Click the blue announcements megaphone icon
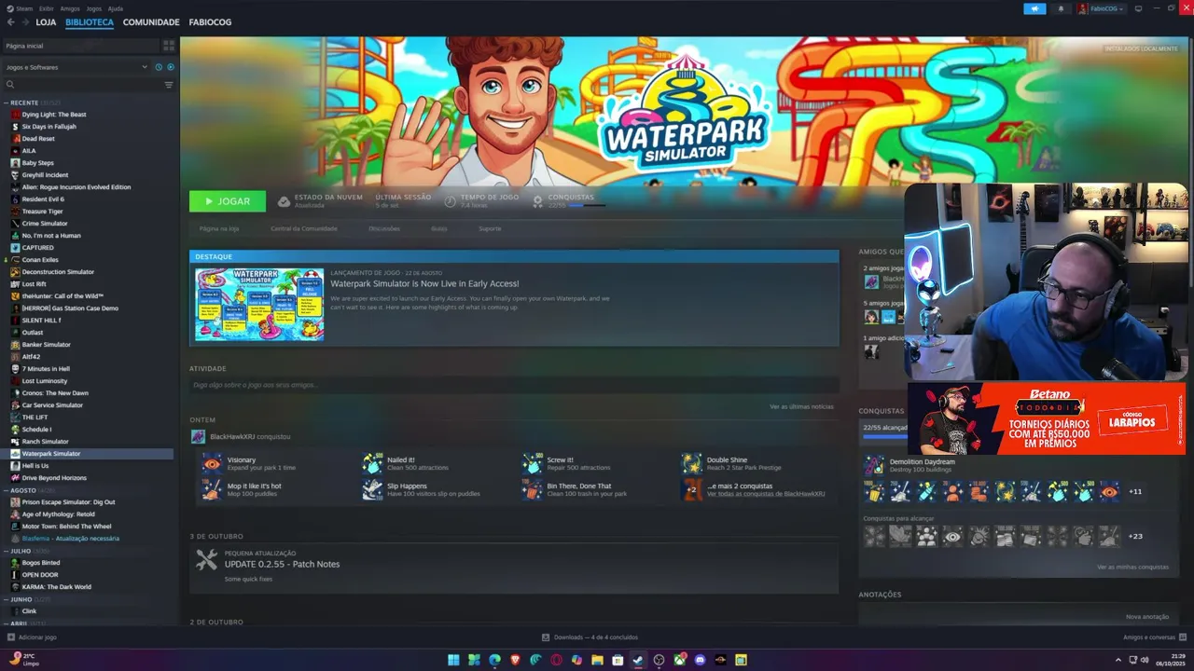1194x671 pixels. (x=1034, y=8)
